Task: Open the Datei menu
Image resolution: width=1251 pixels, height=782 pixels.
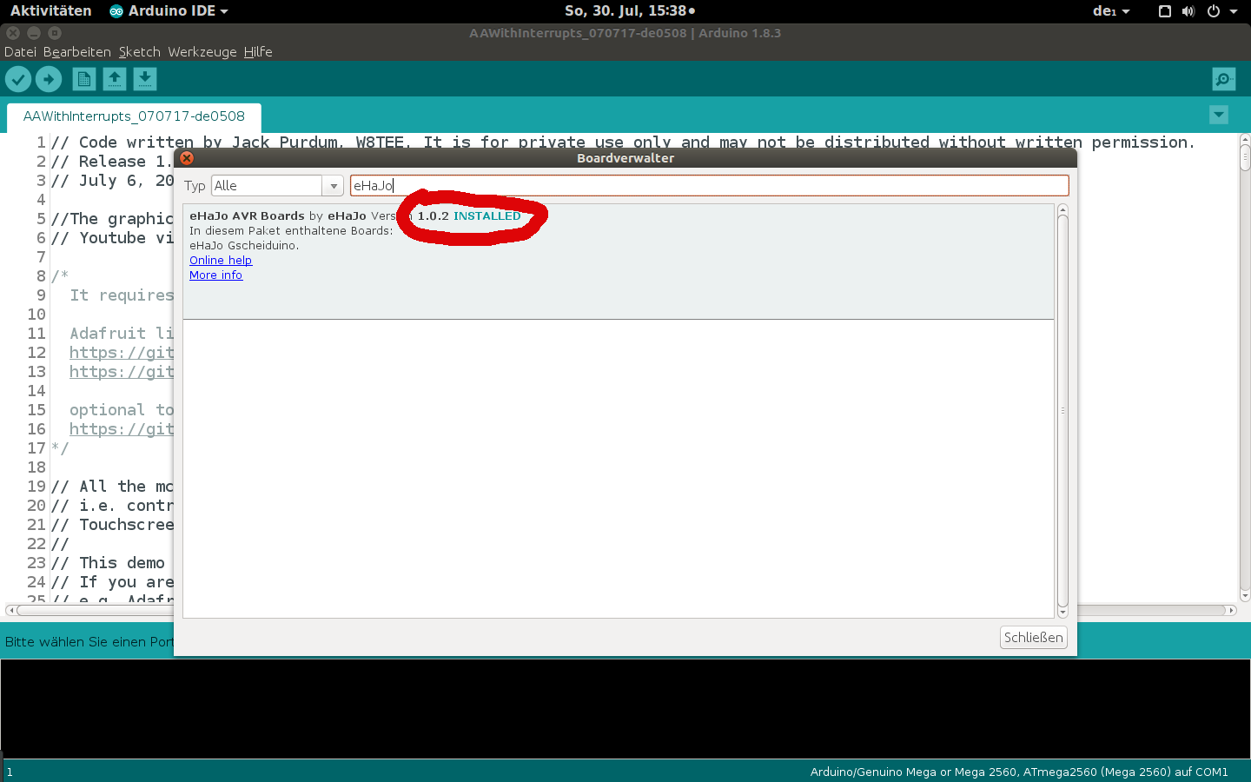Action: (x=20, y=52)
